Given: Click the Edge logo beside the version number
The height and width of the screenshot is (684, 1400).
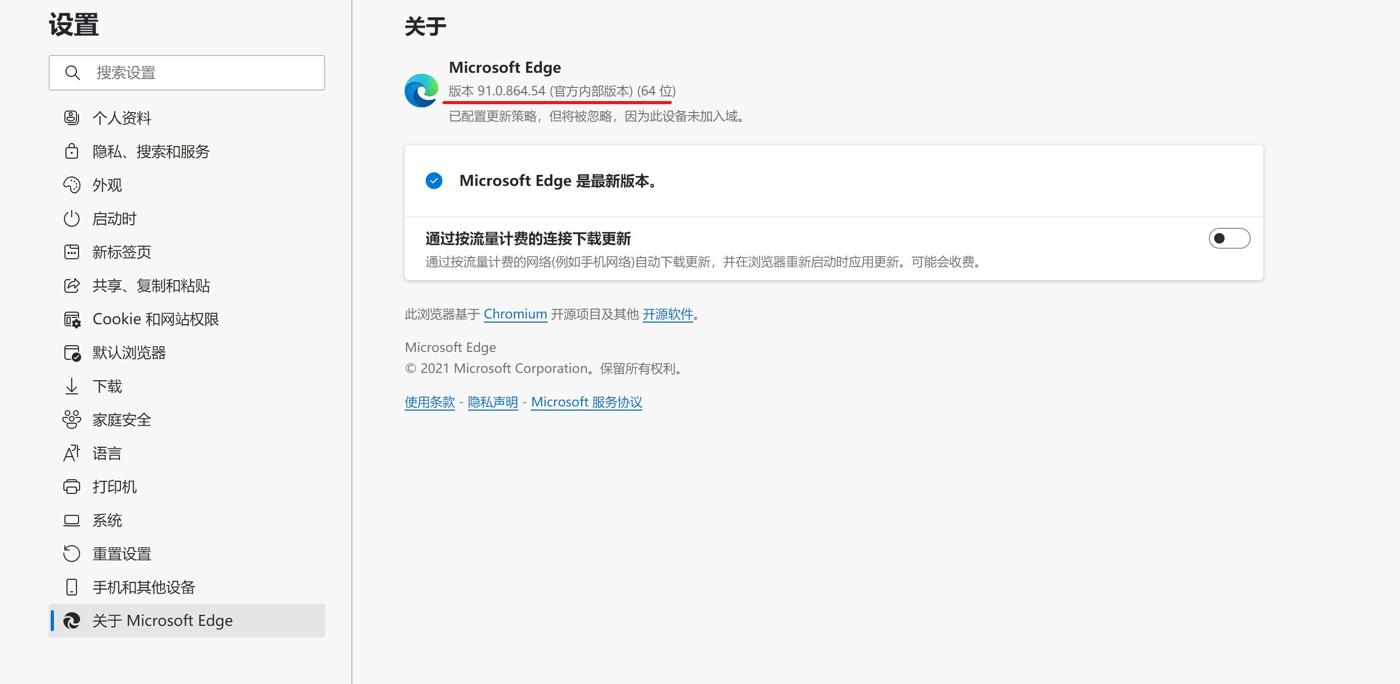Looking at the screenshot, I should click(x=421, y=91).
